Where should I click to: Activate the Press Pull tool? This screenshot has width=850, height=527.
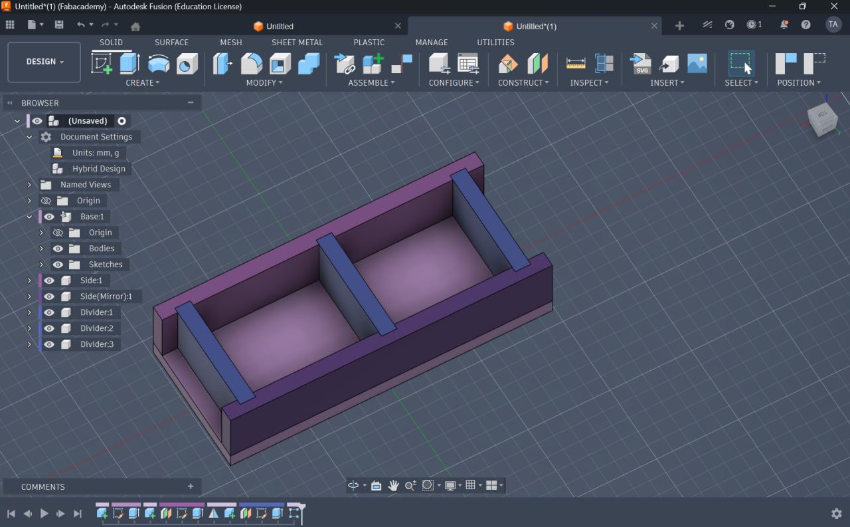click(222, 64)
